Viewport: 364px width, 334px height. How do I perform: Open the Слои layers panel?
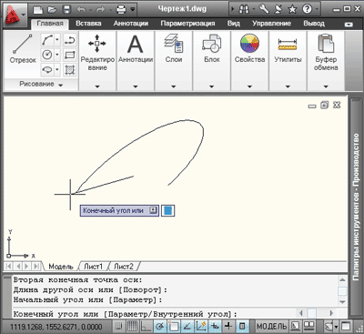pos(174,48)
